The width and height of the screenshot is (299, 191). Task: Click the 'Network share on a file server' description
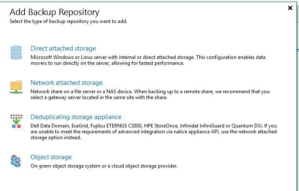150,94
